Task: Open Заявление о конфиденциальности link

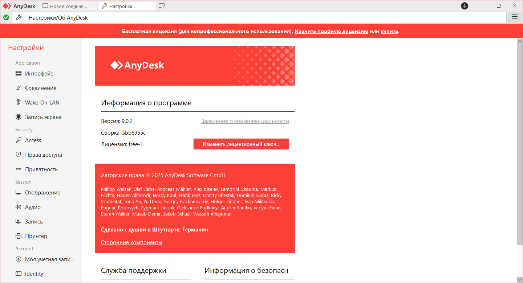Action: (245, 121)
